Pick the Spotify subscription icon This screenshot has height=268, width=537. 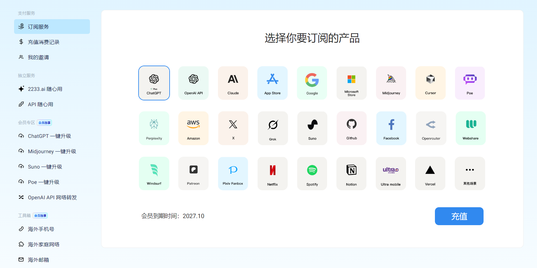pyautogui.click(x=312, y=173)
